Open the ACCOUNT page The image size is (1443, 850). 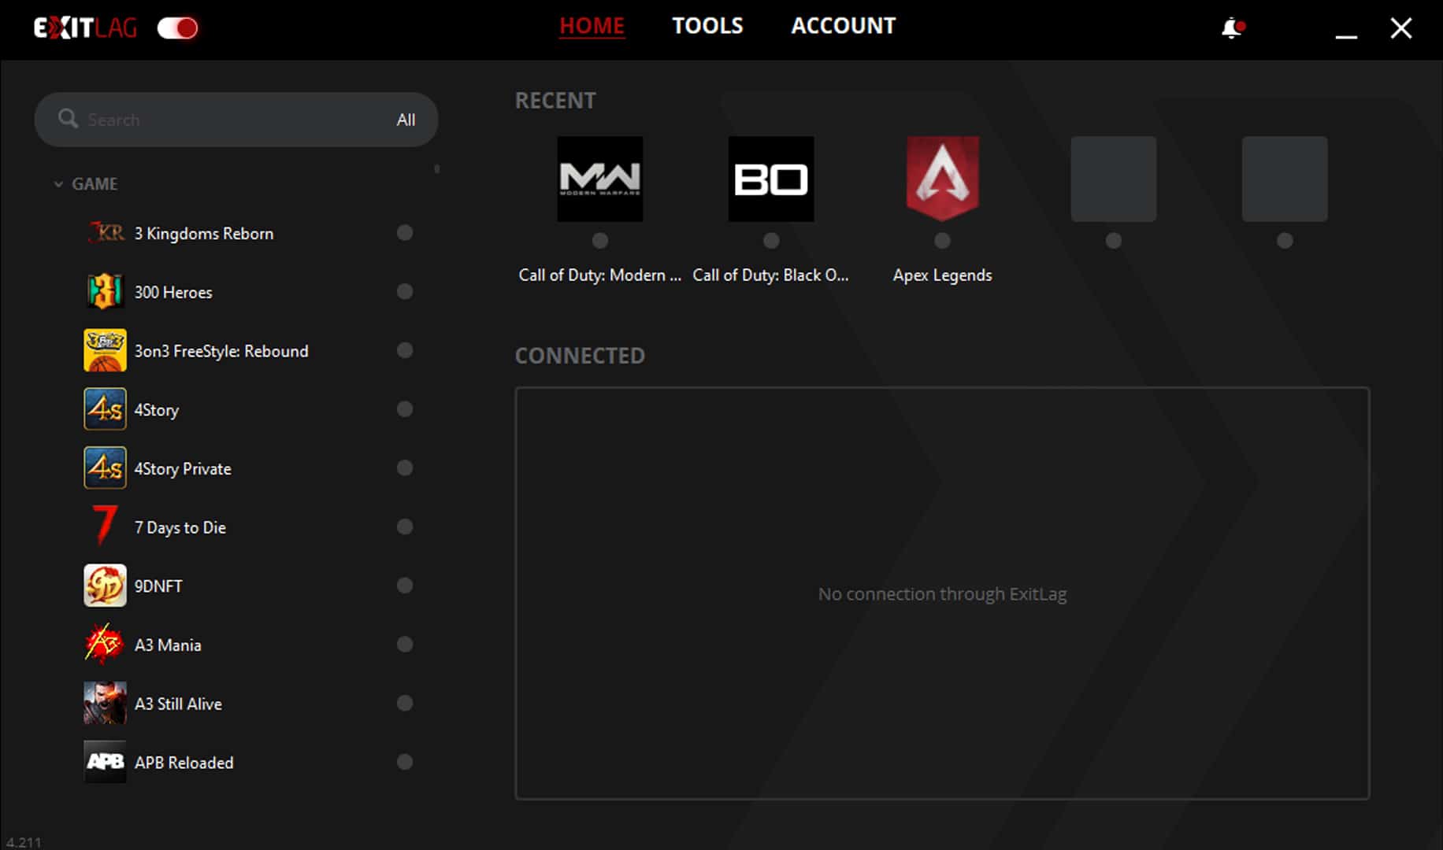[x=843, y=25]
